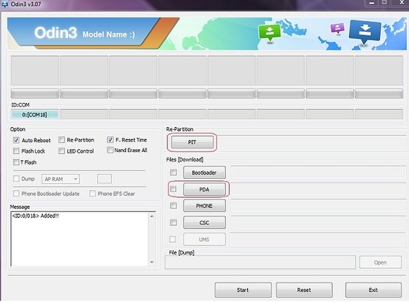Click the Reset button

click(x=304, y=290)
